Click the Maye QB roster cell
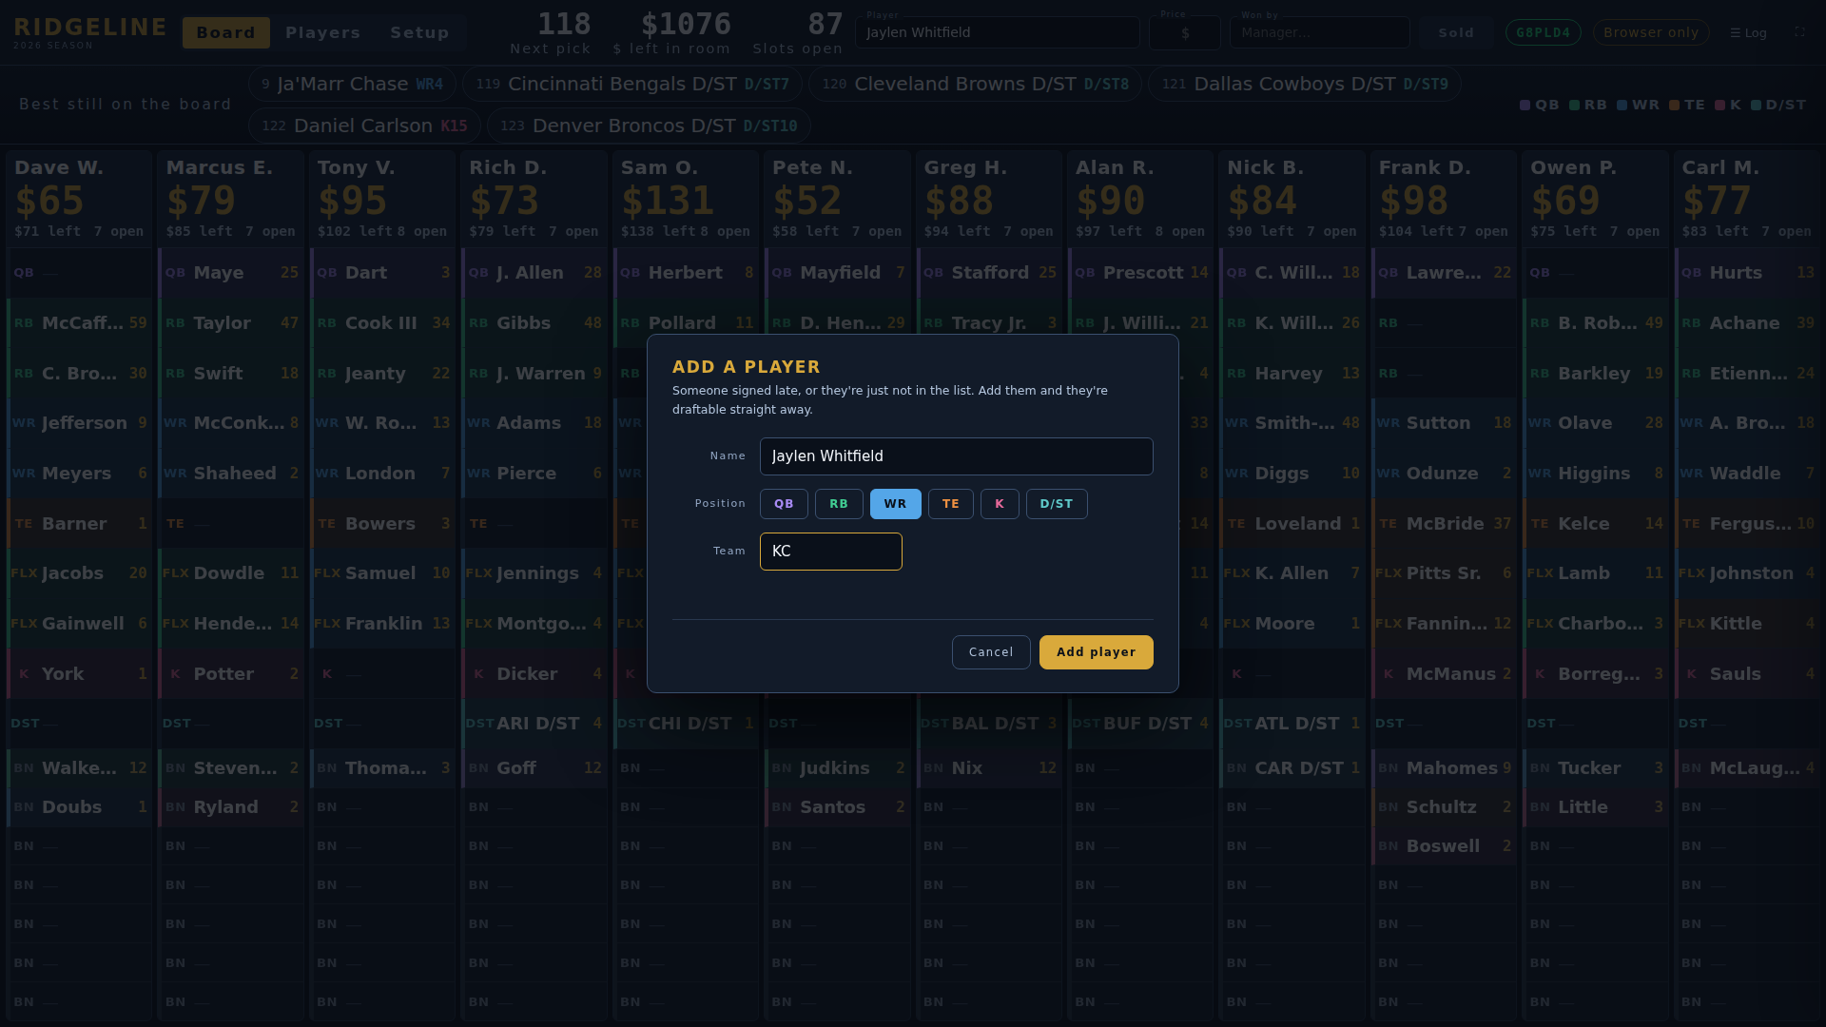This screenshot has width=1826, height=1027. coord(231,273)
